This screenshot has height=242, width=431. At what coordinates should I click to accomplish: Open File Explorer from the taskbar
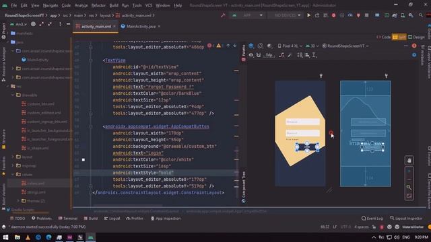[x=18, y=237]
